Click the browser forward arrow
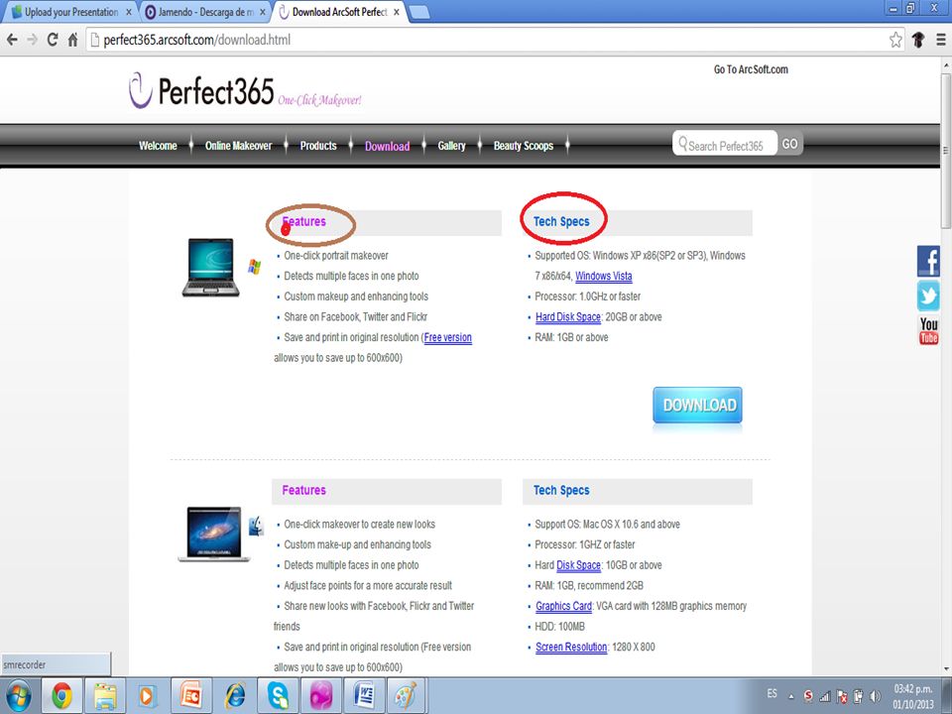This screenshot has height=714, width=952. [32, 40]
